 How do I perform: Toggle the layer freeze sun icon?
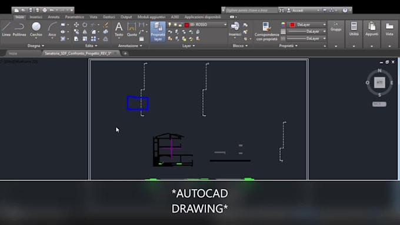175,25
